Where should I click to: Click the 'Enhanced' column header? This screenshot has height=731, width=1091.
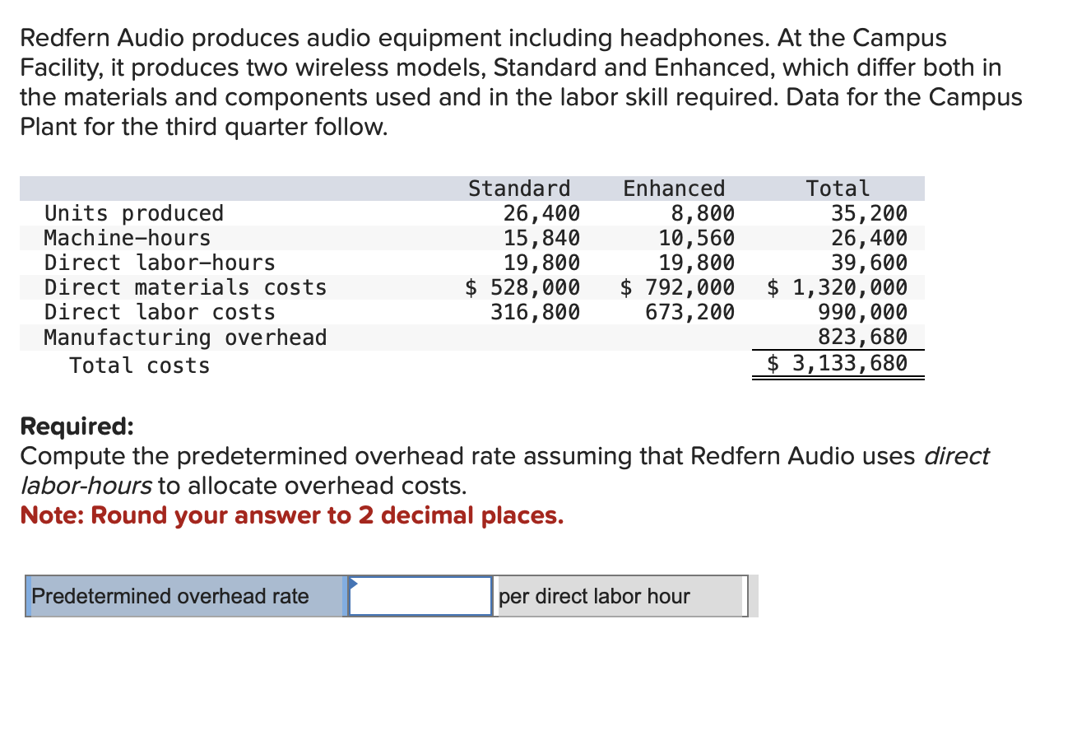(x=674, y=189)
